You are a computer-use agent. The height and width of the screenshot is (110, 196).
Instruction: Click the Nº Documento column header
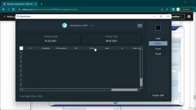pyautogui.click(x=61, y=48)
